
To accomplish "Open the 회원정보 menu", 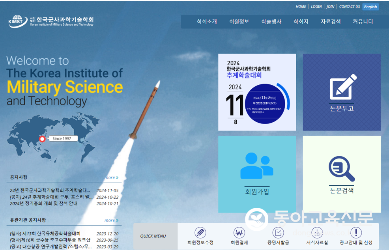I will click(239, 22).
